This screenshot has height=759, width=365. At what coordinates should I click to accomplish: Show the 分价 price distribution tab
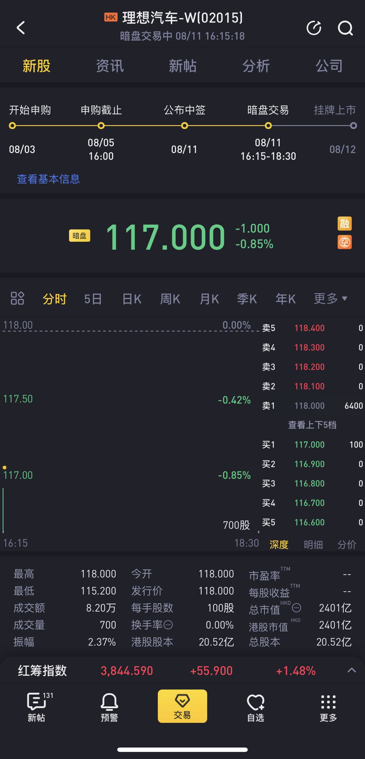[x=347, y=544]
